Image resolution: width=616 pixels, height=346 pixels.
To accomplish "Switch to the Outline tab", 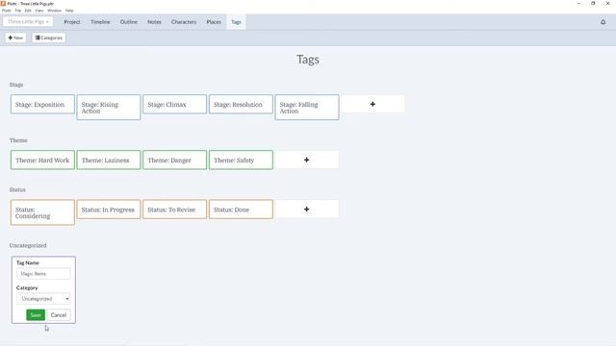I will pyautogui.click(x=128, y=22).
